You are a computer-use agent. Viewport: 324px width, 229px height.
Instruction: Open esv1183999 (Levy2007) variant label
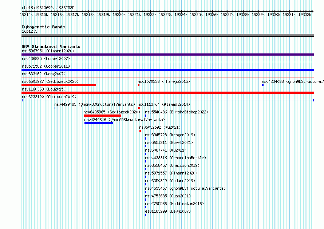168,211
